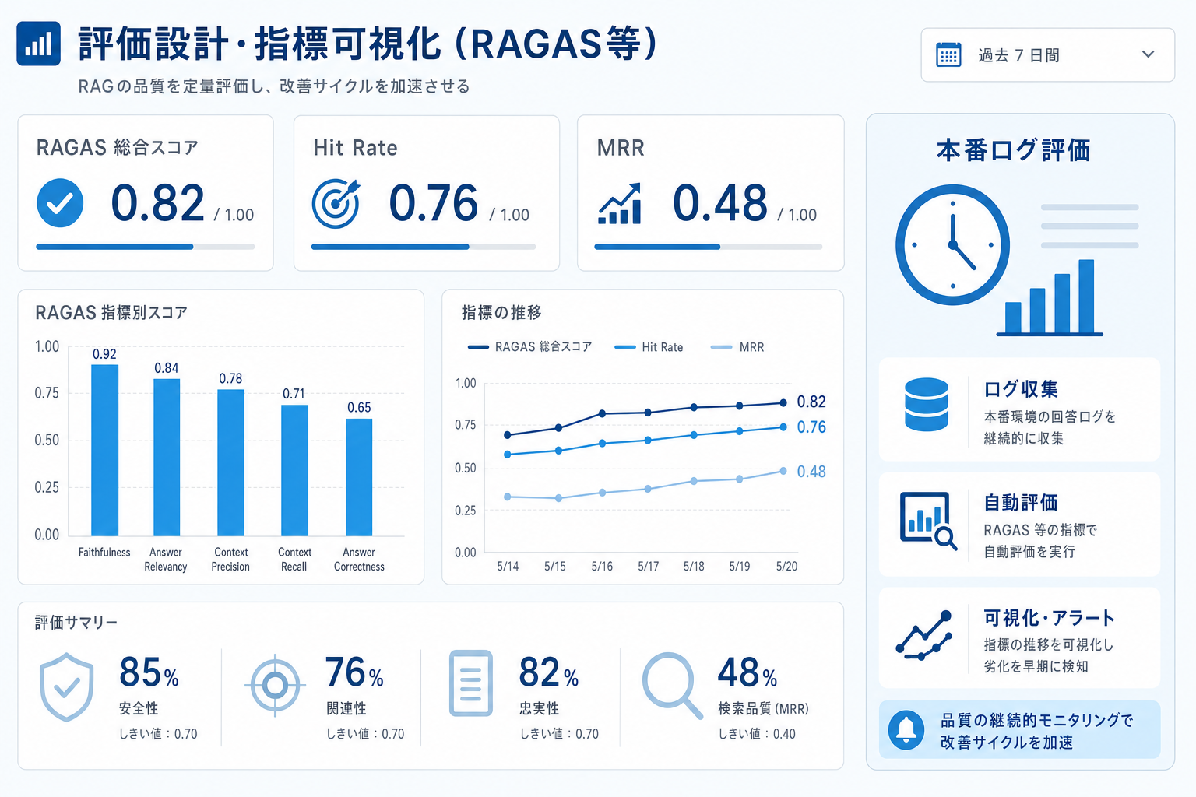Image resolution: width=1196 pixels, height=797 pixels.
Task: Select the 0.82 total score value
Action: tap(157, 203)
